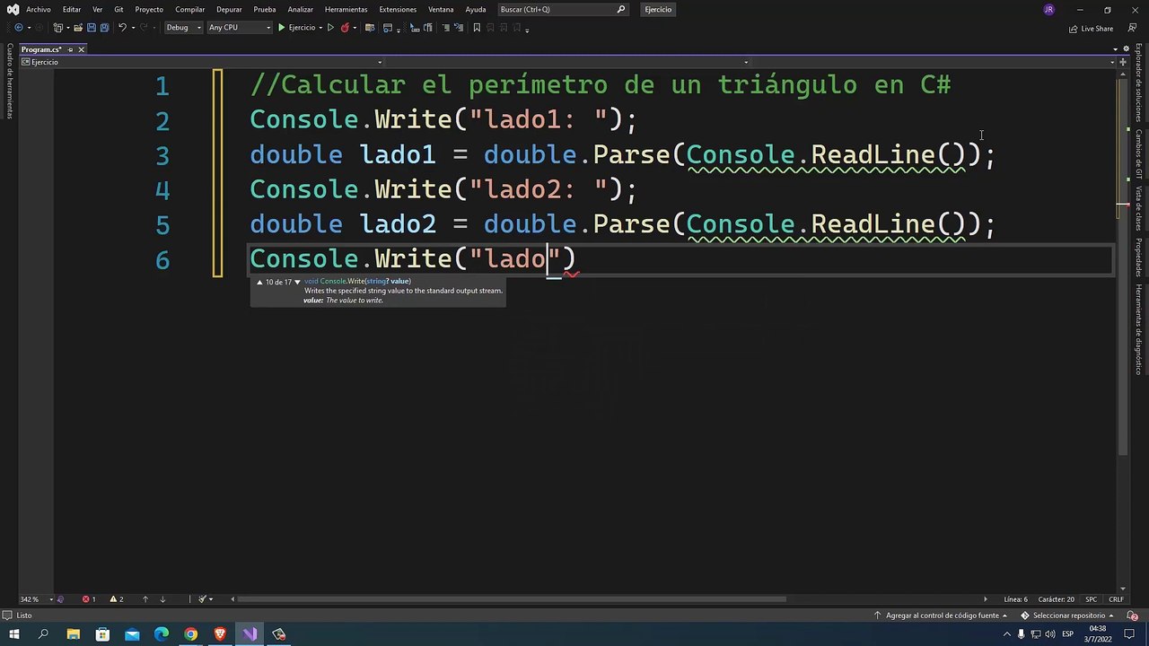1149x646 pixels.
Task: Click the navigate backward arrow icon
Action: pyautogui.click(x=19, y=28)
